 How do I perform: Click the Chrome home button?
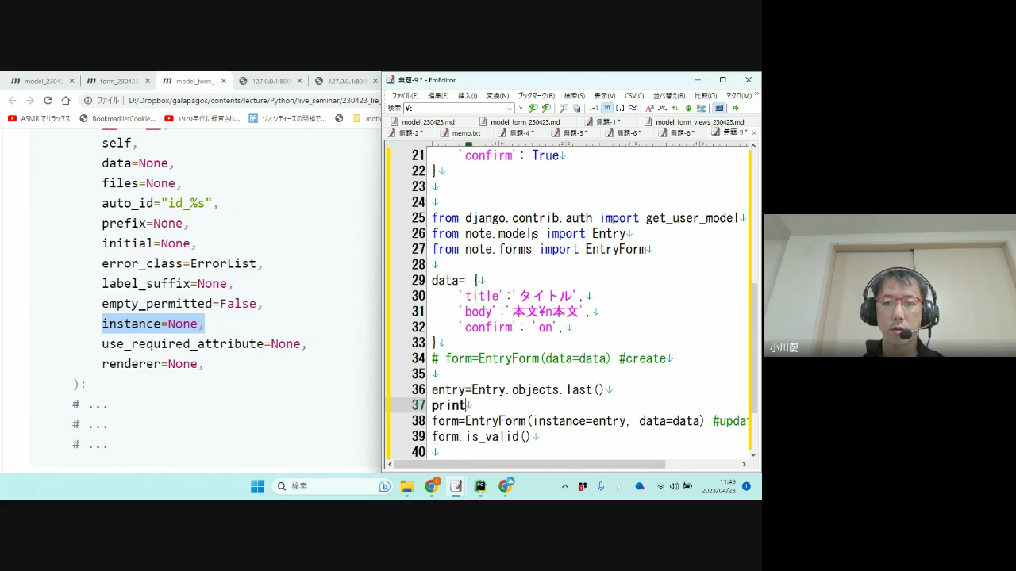coord(66,101)
